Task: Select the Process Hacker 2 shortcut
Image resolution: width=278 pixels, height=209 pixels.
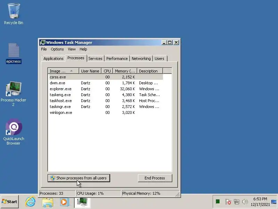Action: click(13, 94)
